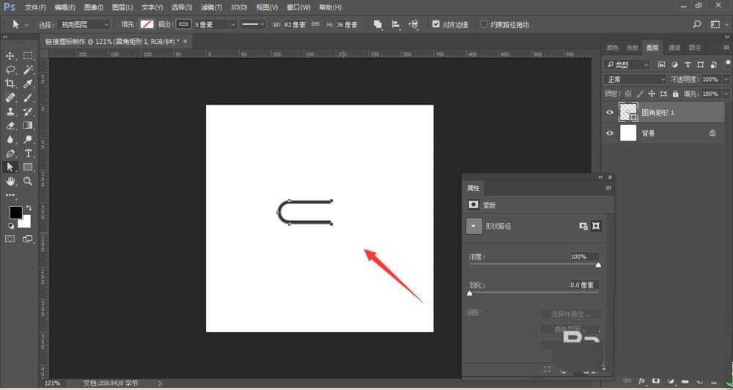Open the 正常 blend mode dropdown
This screenshot has width=733, height=390.
636,79
